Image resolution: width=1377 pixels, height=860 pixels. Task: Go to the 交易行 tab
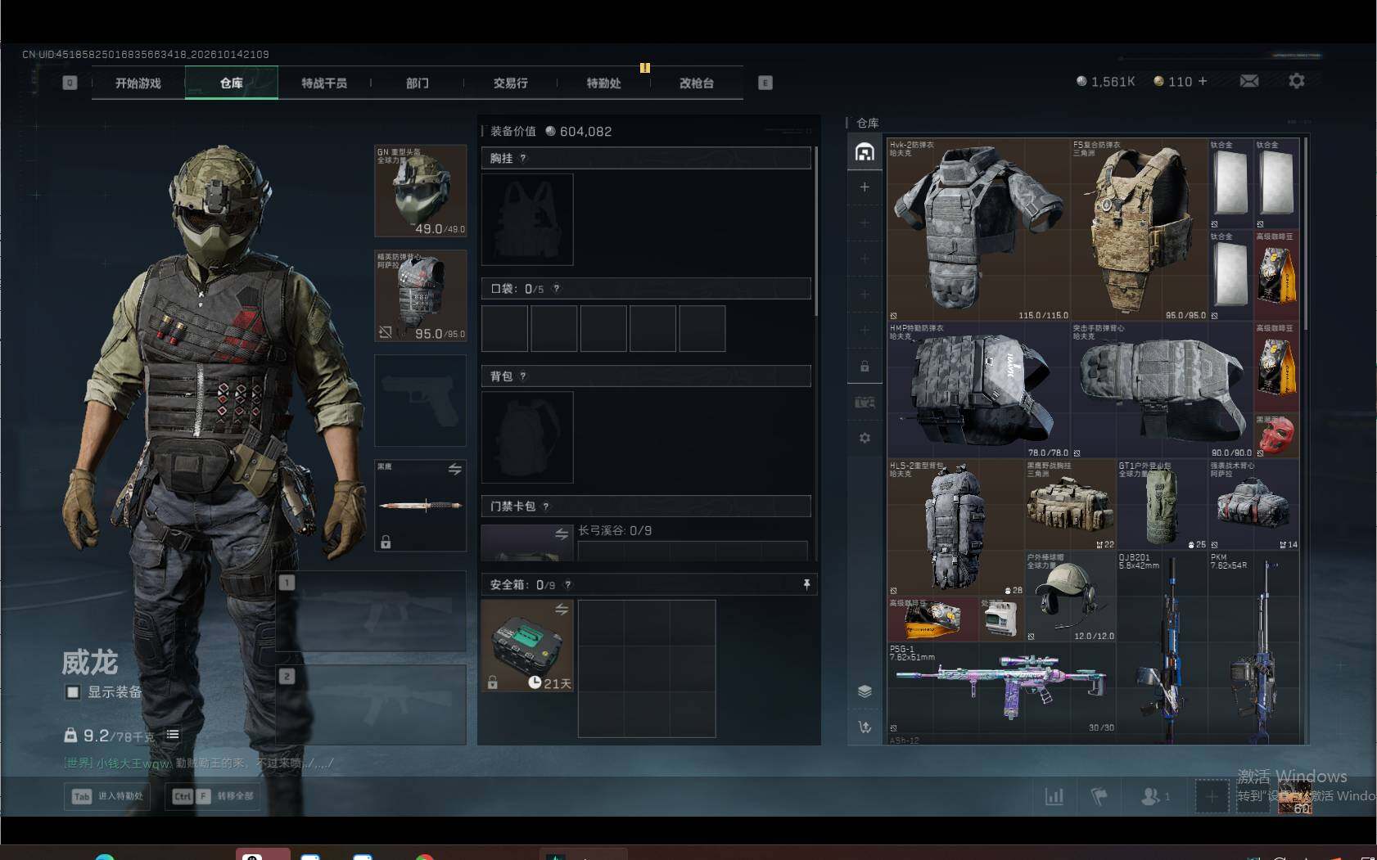click(x=510, y=83)
